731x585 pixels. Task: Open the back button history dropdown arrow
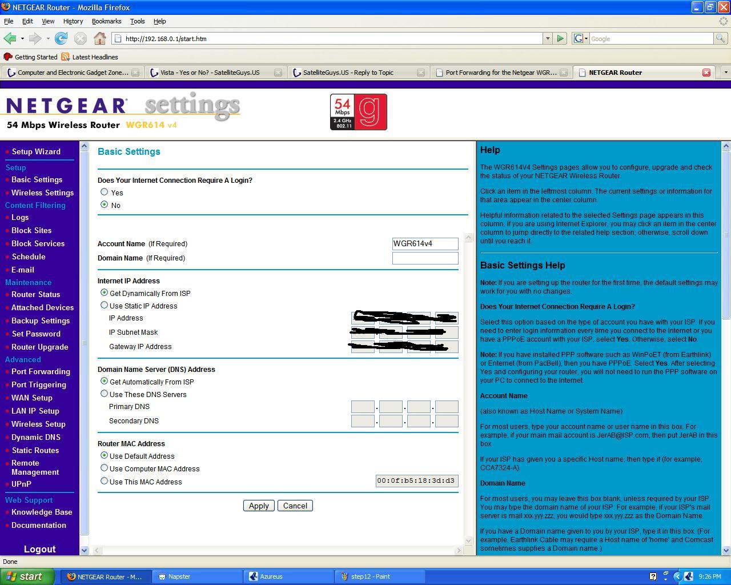(22, 38)
